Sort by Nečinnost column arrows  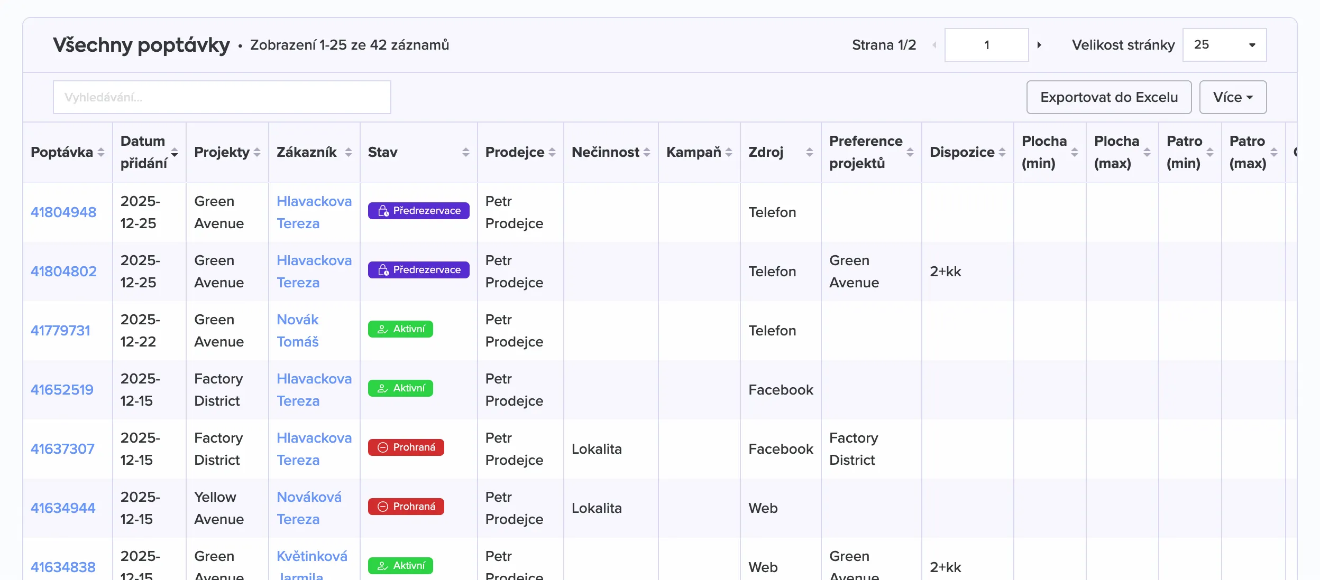[647, 152]
